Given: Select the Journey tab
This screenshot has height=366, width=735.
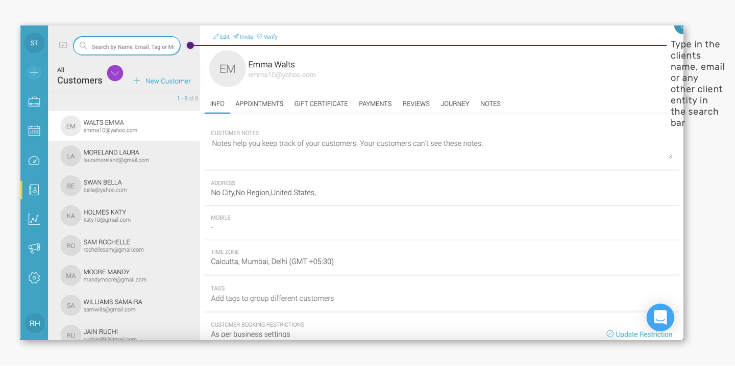Looking at the screenshot, I should [455, 103].
